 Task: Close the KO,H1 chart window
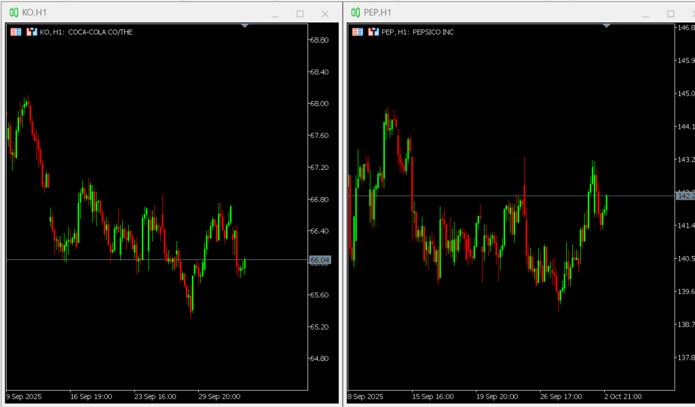pos(325,14)
